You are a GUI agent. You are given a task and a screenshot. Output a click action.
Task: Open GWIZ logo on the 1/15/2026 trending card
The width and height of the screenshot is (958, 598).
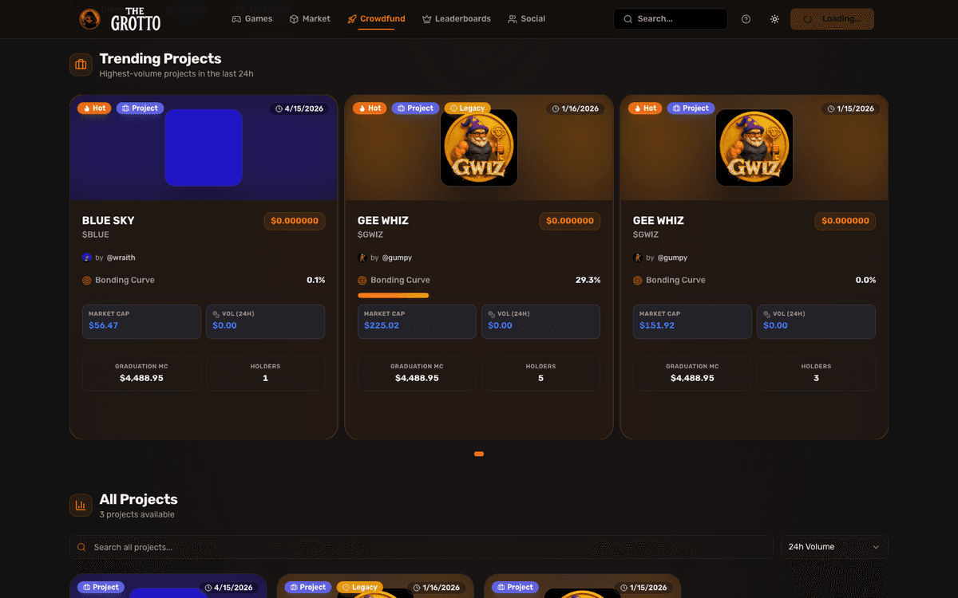pyautogui.click(x=754, y=148)
